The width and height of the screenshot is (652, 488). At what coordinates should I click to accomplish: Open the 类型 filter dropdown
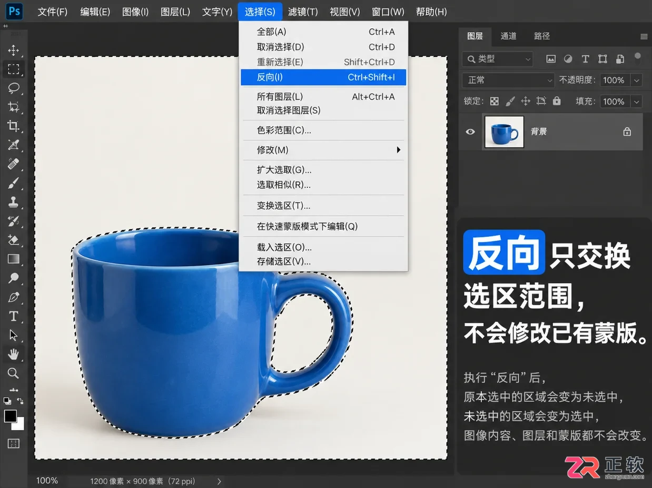pos(498,59)
